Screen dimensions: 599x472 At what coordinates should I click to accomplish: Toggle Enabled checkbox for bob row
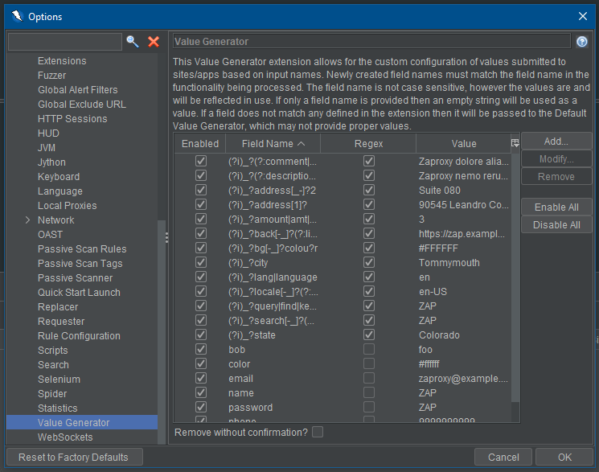200,350
